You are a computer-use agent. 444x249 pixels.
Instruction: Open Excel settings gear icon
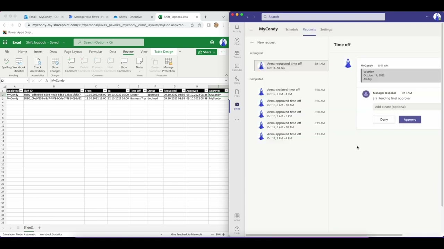212,42
